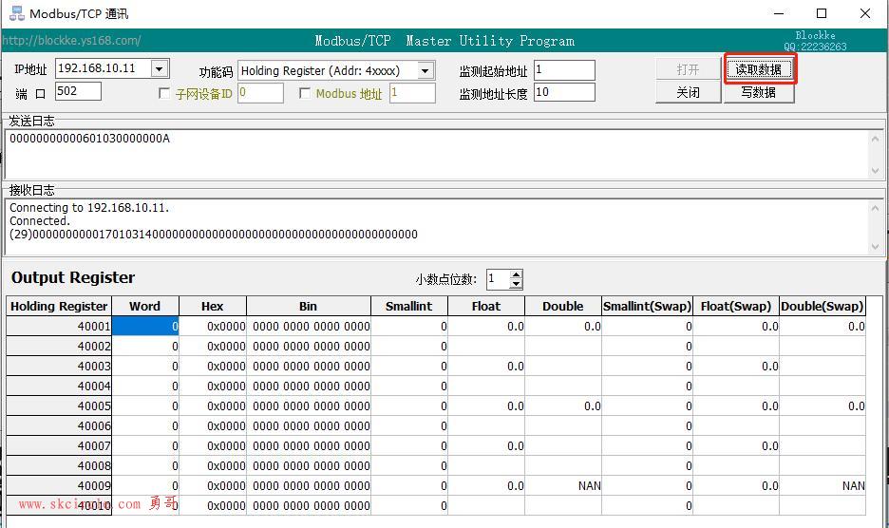
Task: Click the Float(Swap) cell for 40005
Action: point(736,406)
